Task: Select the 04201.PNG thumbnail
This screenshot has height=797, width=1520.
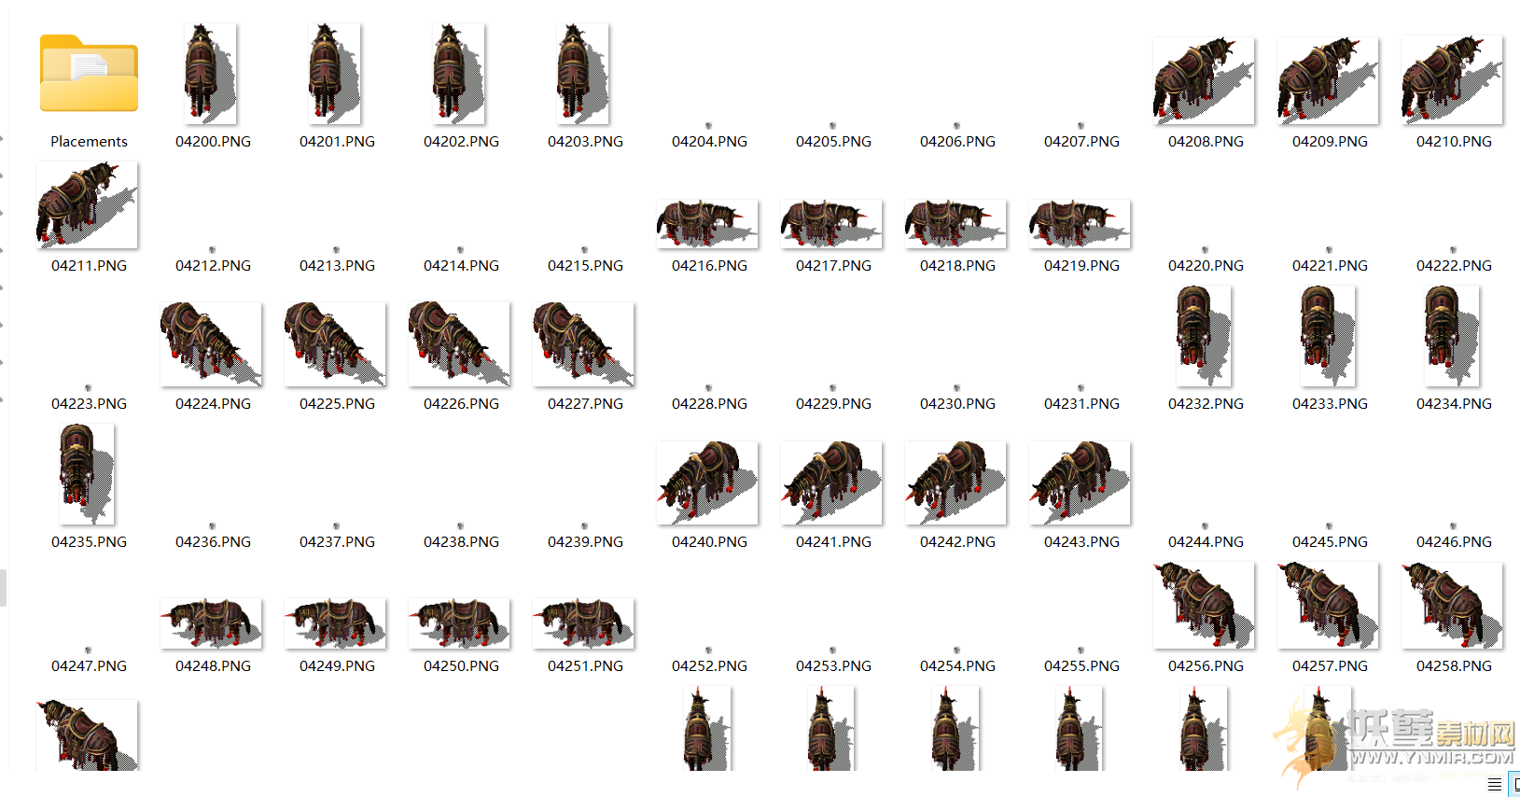Action: tap(334, 74)
